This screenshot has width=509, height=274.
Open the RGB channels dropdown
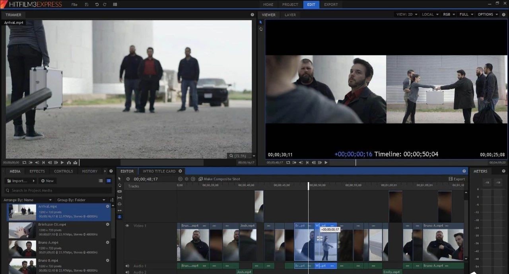[x=449, y=14]
